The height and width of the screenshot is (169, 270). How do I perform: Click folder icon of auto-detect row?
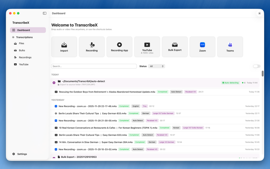[59, 81]
